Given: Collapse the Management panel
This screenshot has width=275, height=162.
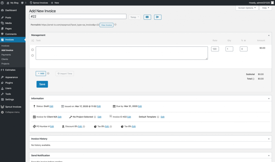Looking at the screenshot, I should pyautogui.click(x=269, y=35).
